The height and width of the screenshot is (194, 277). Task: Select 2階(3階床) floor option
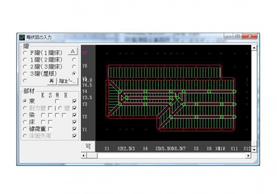(x=25, y=67)
